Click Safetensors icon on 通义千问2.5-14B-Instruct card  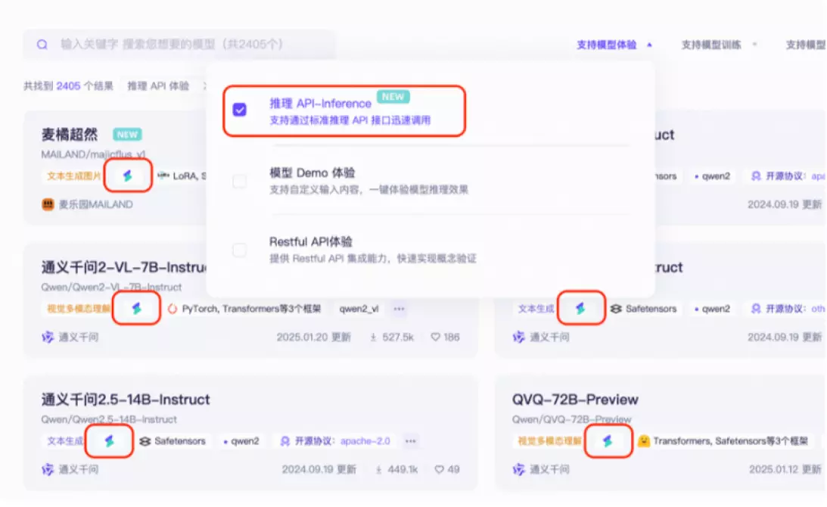coord(145,441)
